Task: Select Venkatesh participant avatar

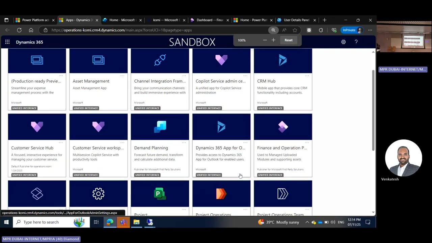Action: 404,158
